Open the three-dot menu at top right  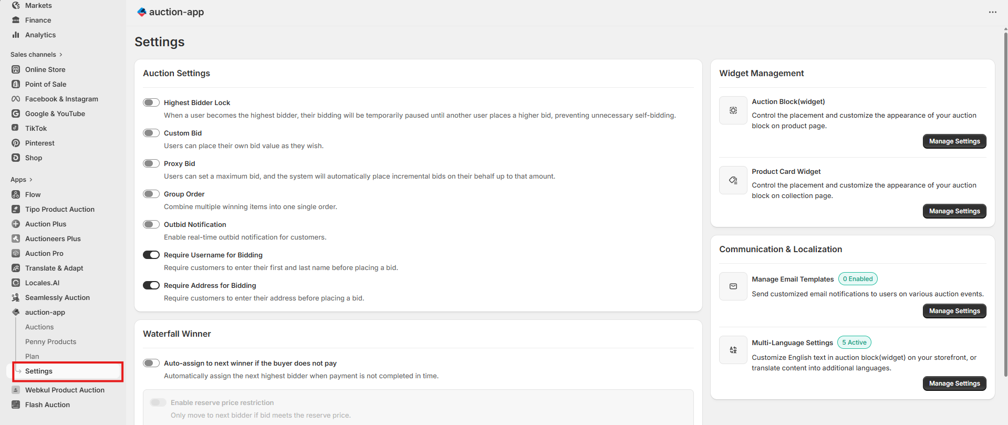click(992, 12)
